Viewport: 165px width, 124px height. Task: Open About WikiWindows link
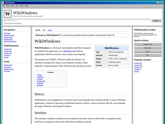(10, 41)
